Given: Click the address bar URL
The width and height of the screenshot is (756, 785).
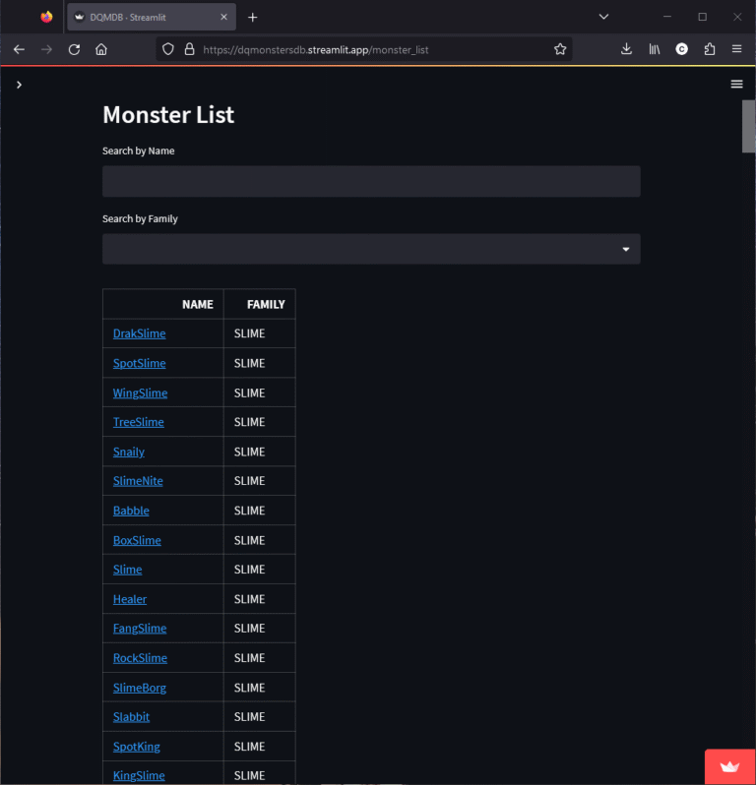Looking at the screenshot, I should tap(316, 49).
